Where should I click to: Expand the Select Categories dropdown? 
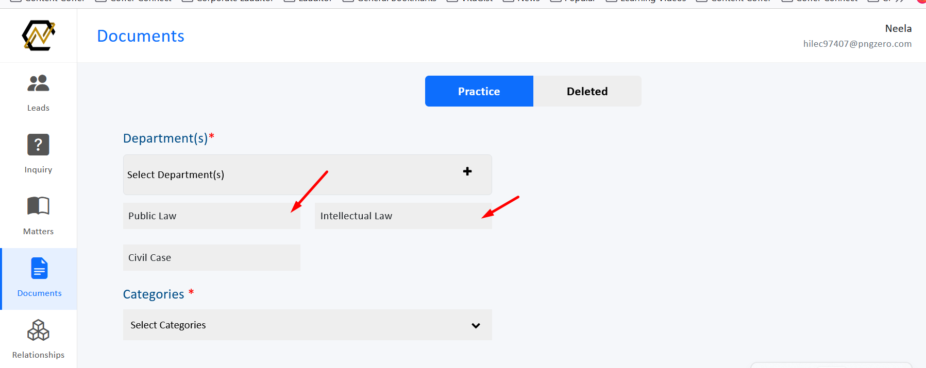(308, 325)
